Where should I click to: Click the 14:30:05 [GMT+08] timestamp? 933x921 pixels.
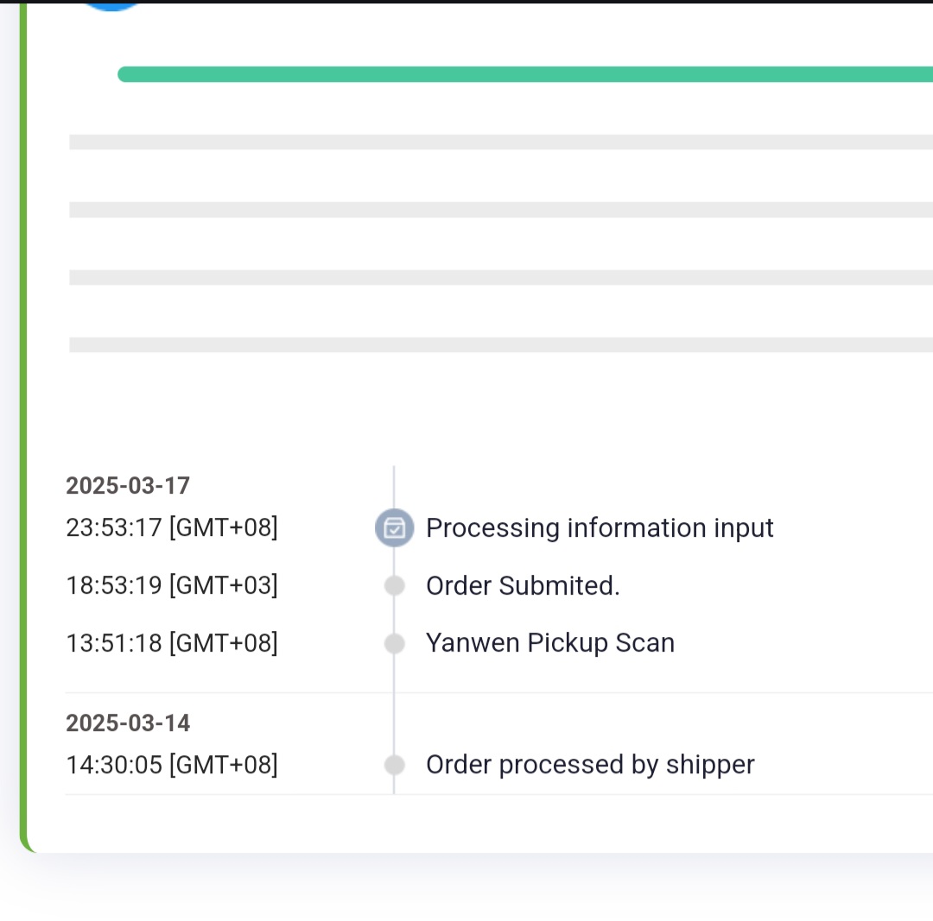[x=172, y=765]
